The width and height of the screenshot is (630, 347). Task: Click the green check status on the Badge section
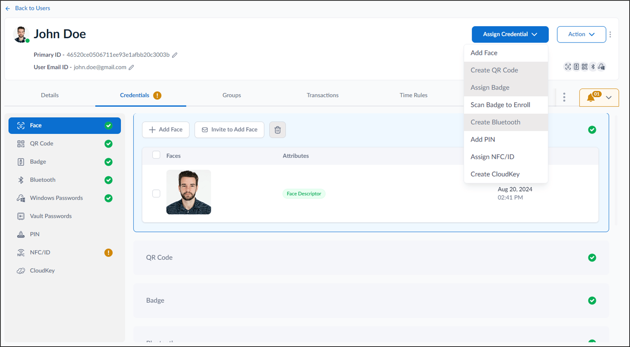tap(592, 301)
